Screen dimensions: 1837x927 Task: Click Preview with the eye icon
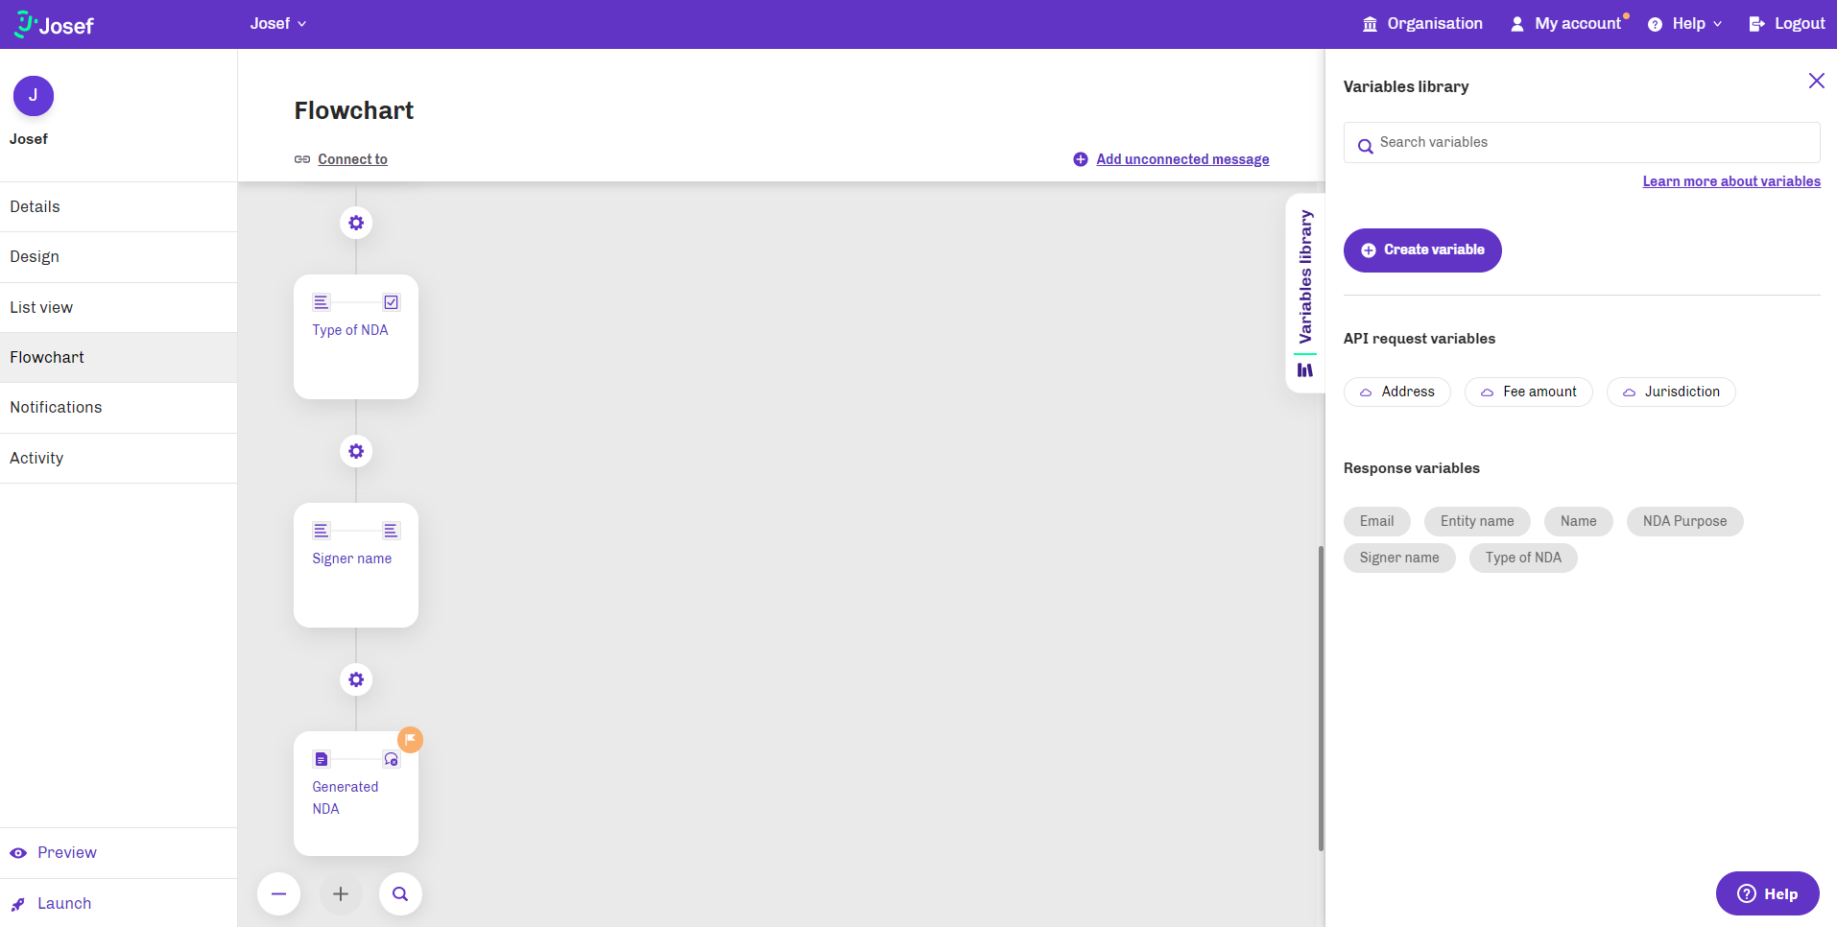tap(54, 853)
